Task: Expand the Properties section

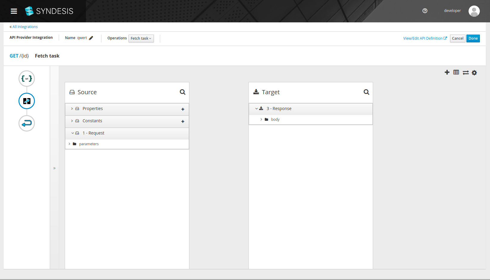Action: pos(72,109)
